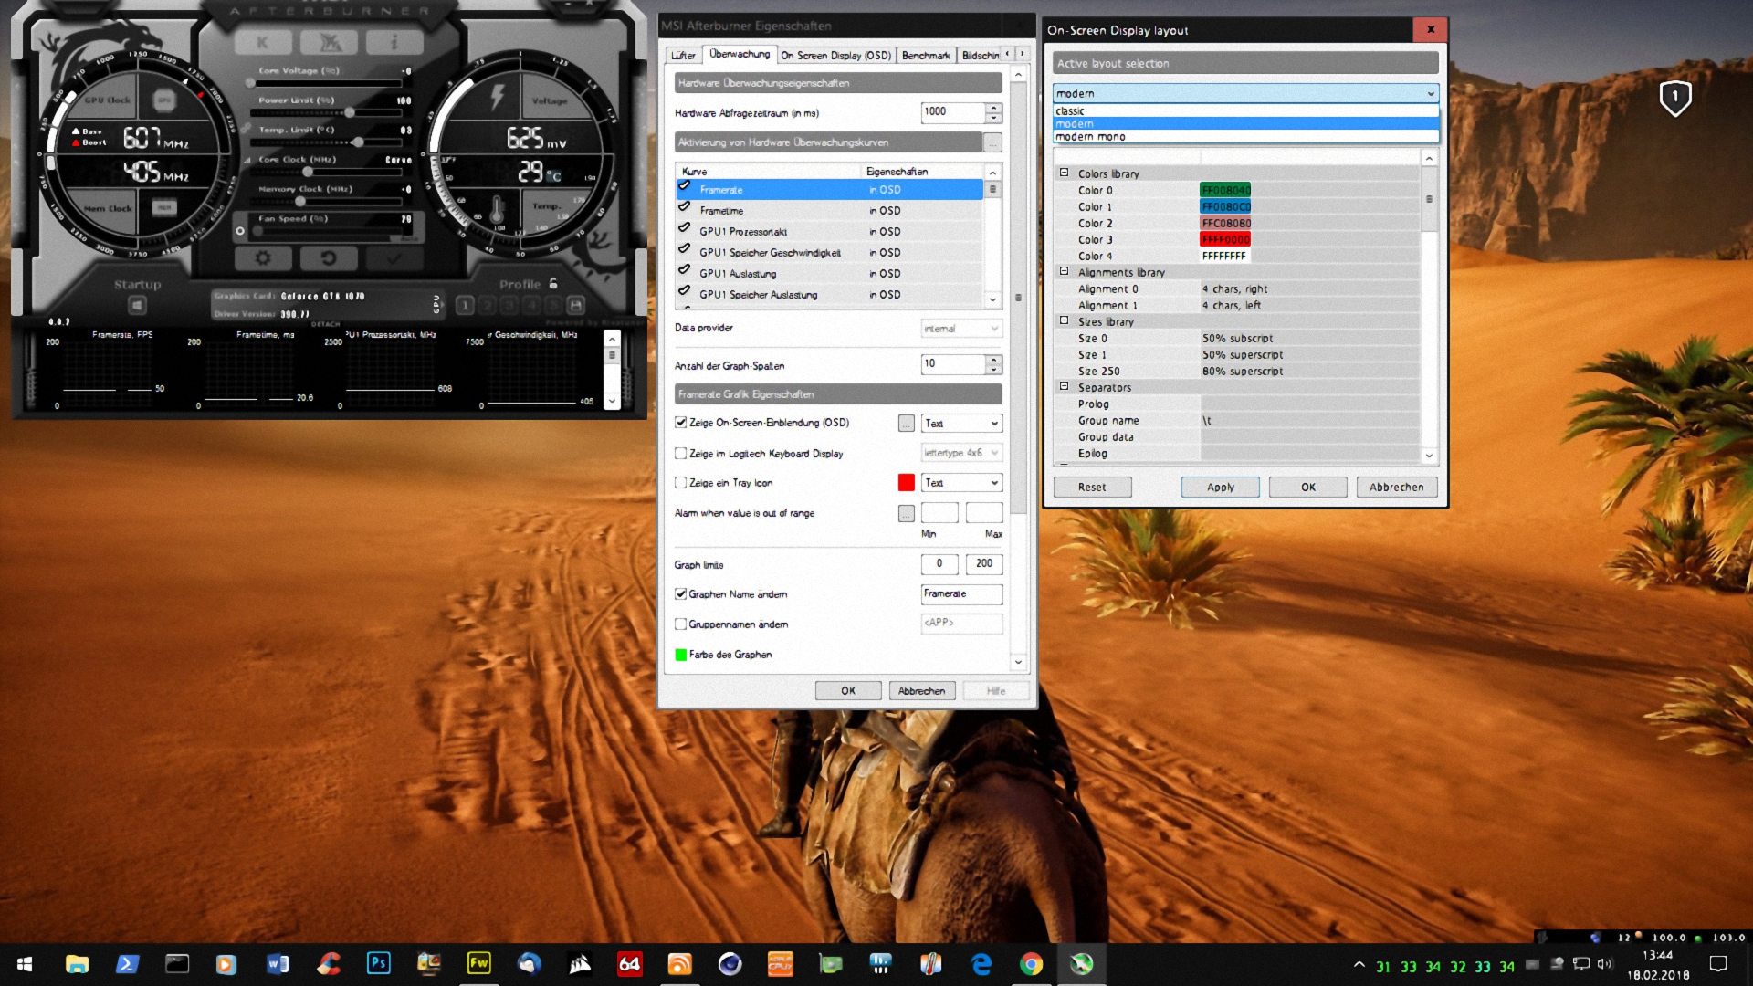Check Gruppennamen ändern option
The width and height of the screenshot is (1753, 986).
click(x=680, y=624)
